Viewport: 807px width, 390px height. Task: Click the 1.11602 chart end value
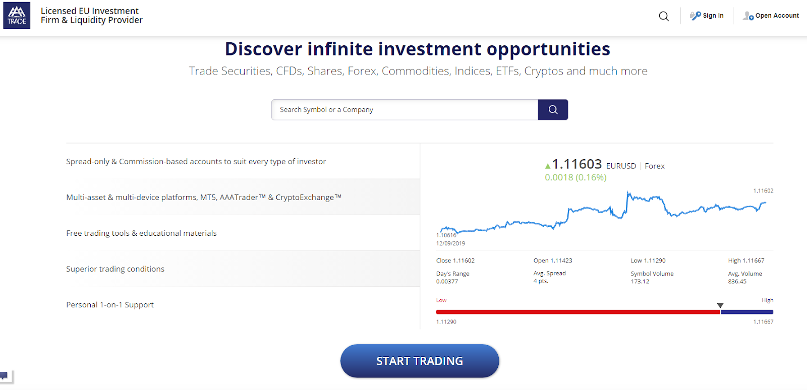[763, 191]
